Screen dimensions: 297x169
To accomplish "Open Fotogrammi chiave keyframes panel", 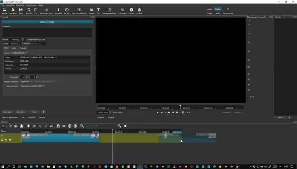I will [x=109, y=11].
